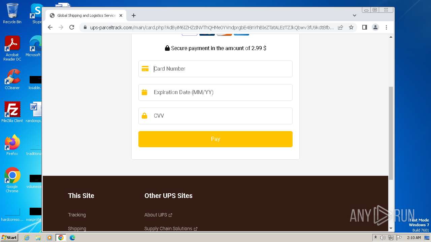Show hidden system tray icons
Screen dimensions: 431x242
click(375, 238)
